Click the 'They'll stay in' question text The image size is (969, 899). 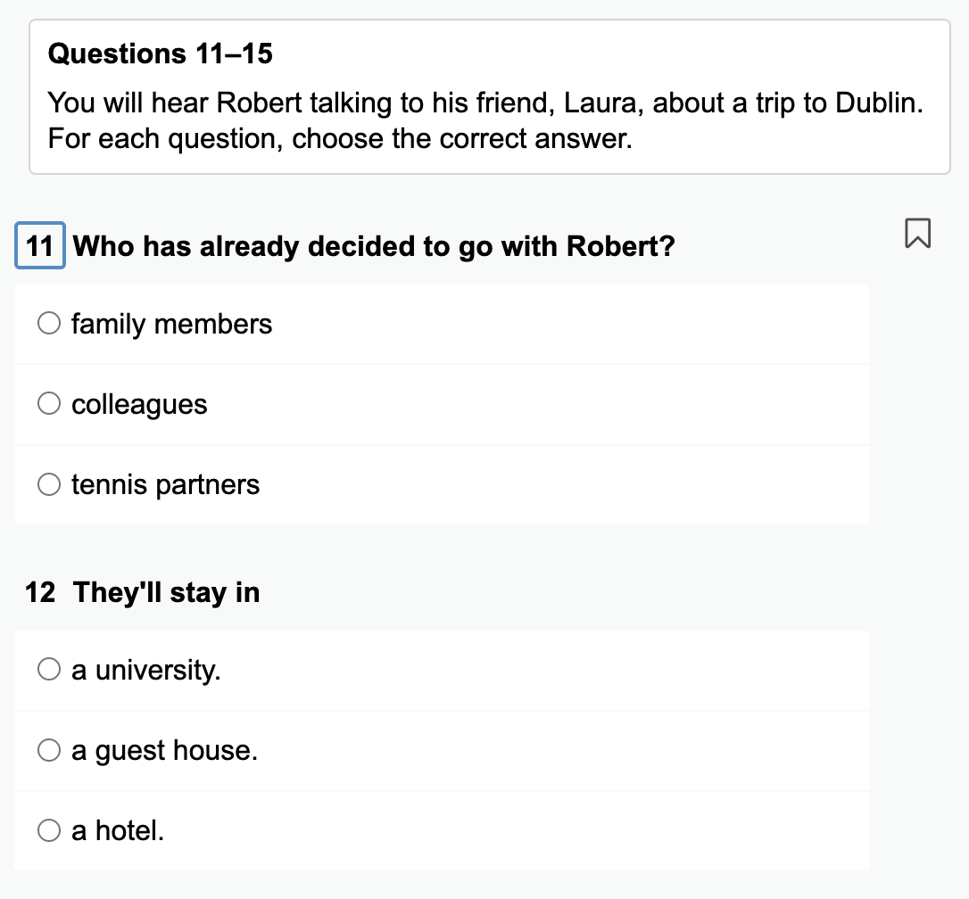click(x=166, y=592)
